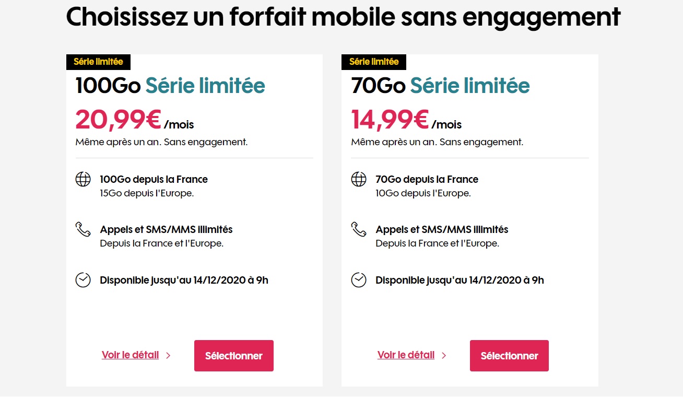
Task: Click the 14,99€ /mois price
Action: [x=407, y=120]
